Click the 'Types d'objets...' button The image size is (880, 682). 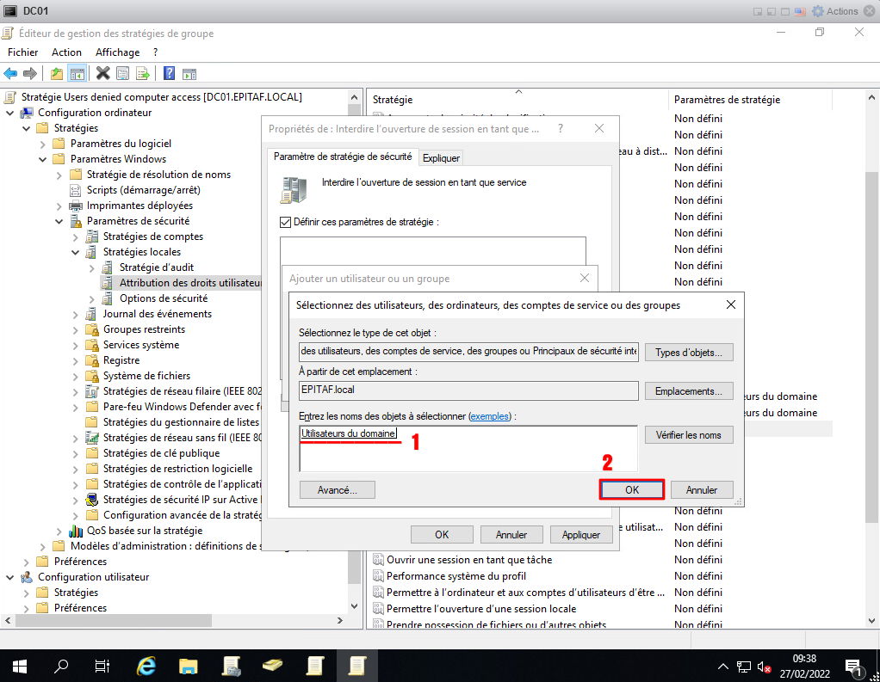click(688, 353)
